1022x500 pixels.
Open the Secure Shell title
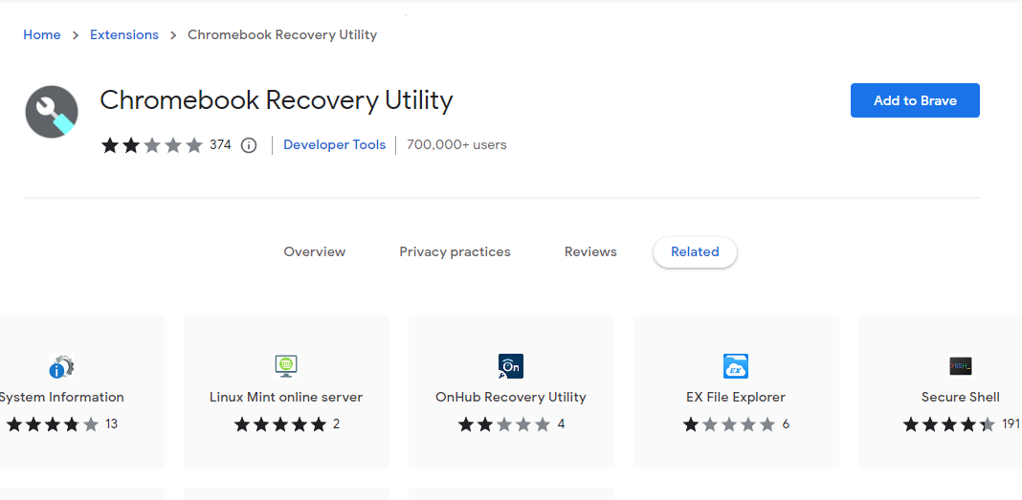click(x=961, y=397)
